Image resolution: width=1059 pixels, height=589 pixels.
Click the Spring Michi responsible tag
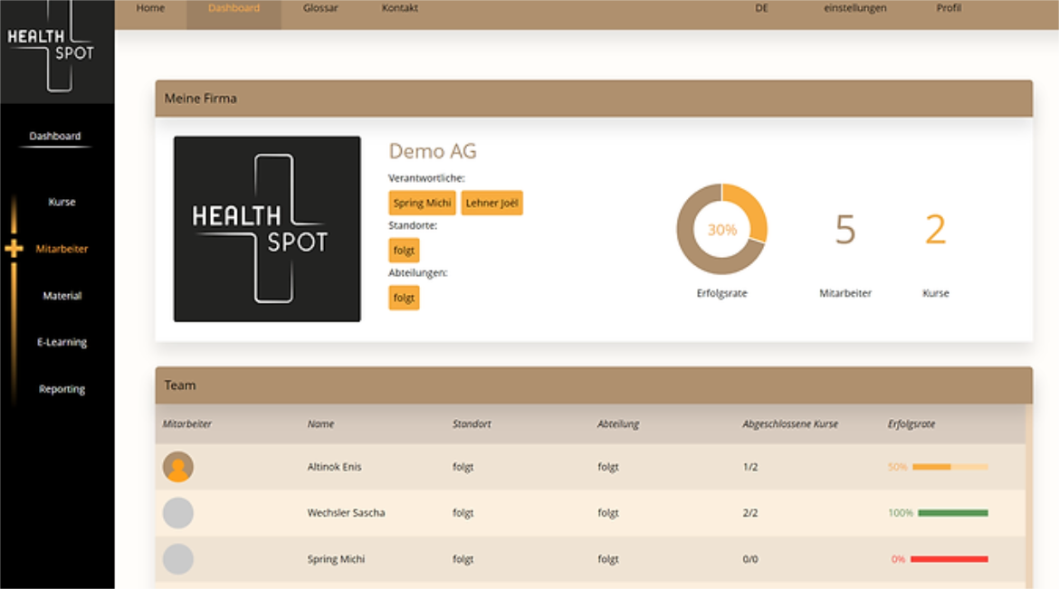(x=422, y=204)
